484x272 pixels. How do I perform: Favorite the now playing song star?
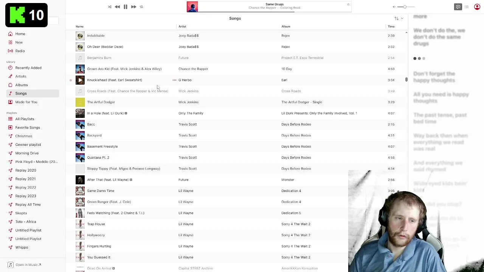click(x=348, y=5)
